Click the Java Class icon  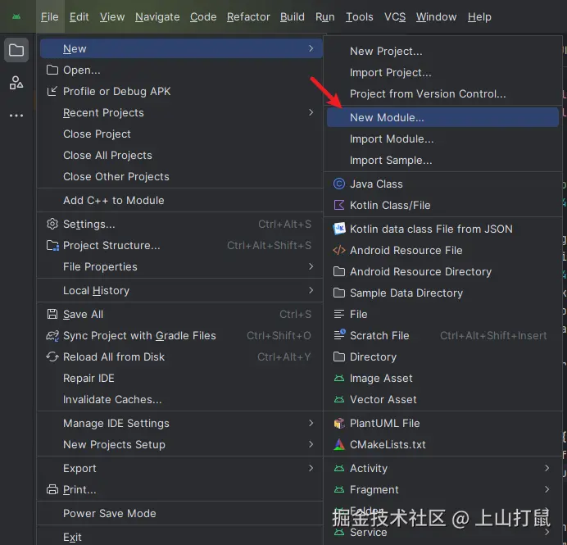tap(339, 184)
